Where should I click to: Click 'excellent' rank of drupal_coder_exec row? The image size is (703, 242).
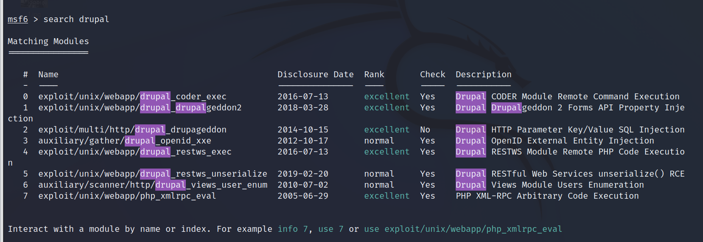[x=387, y=97]
